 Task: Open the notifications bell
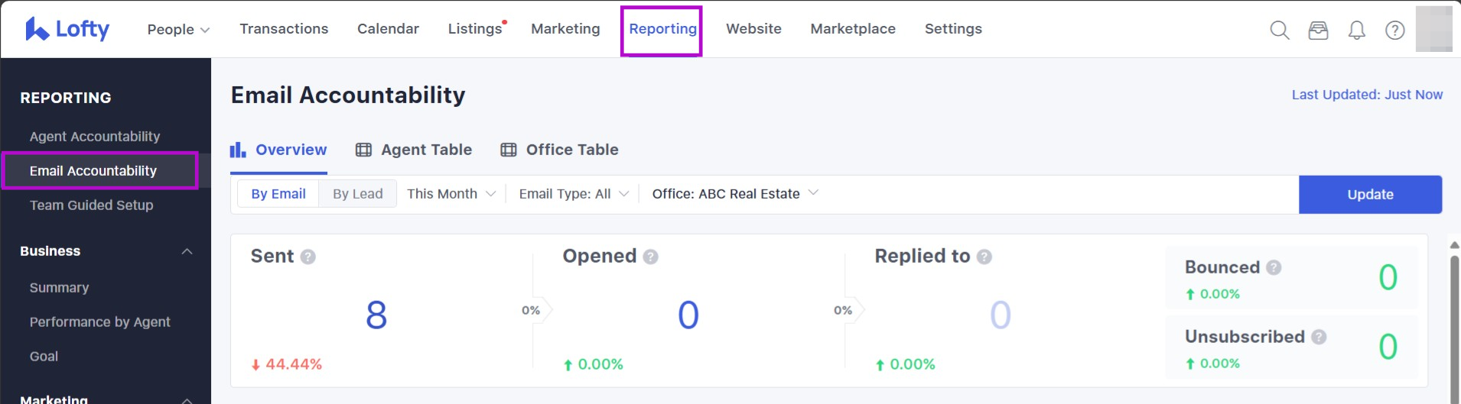point(1356,30)
